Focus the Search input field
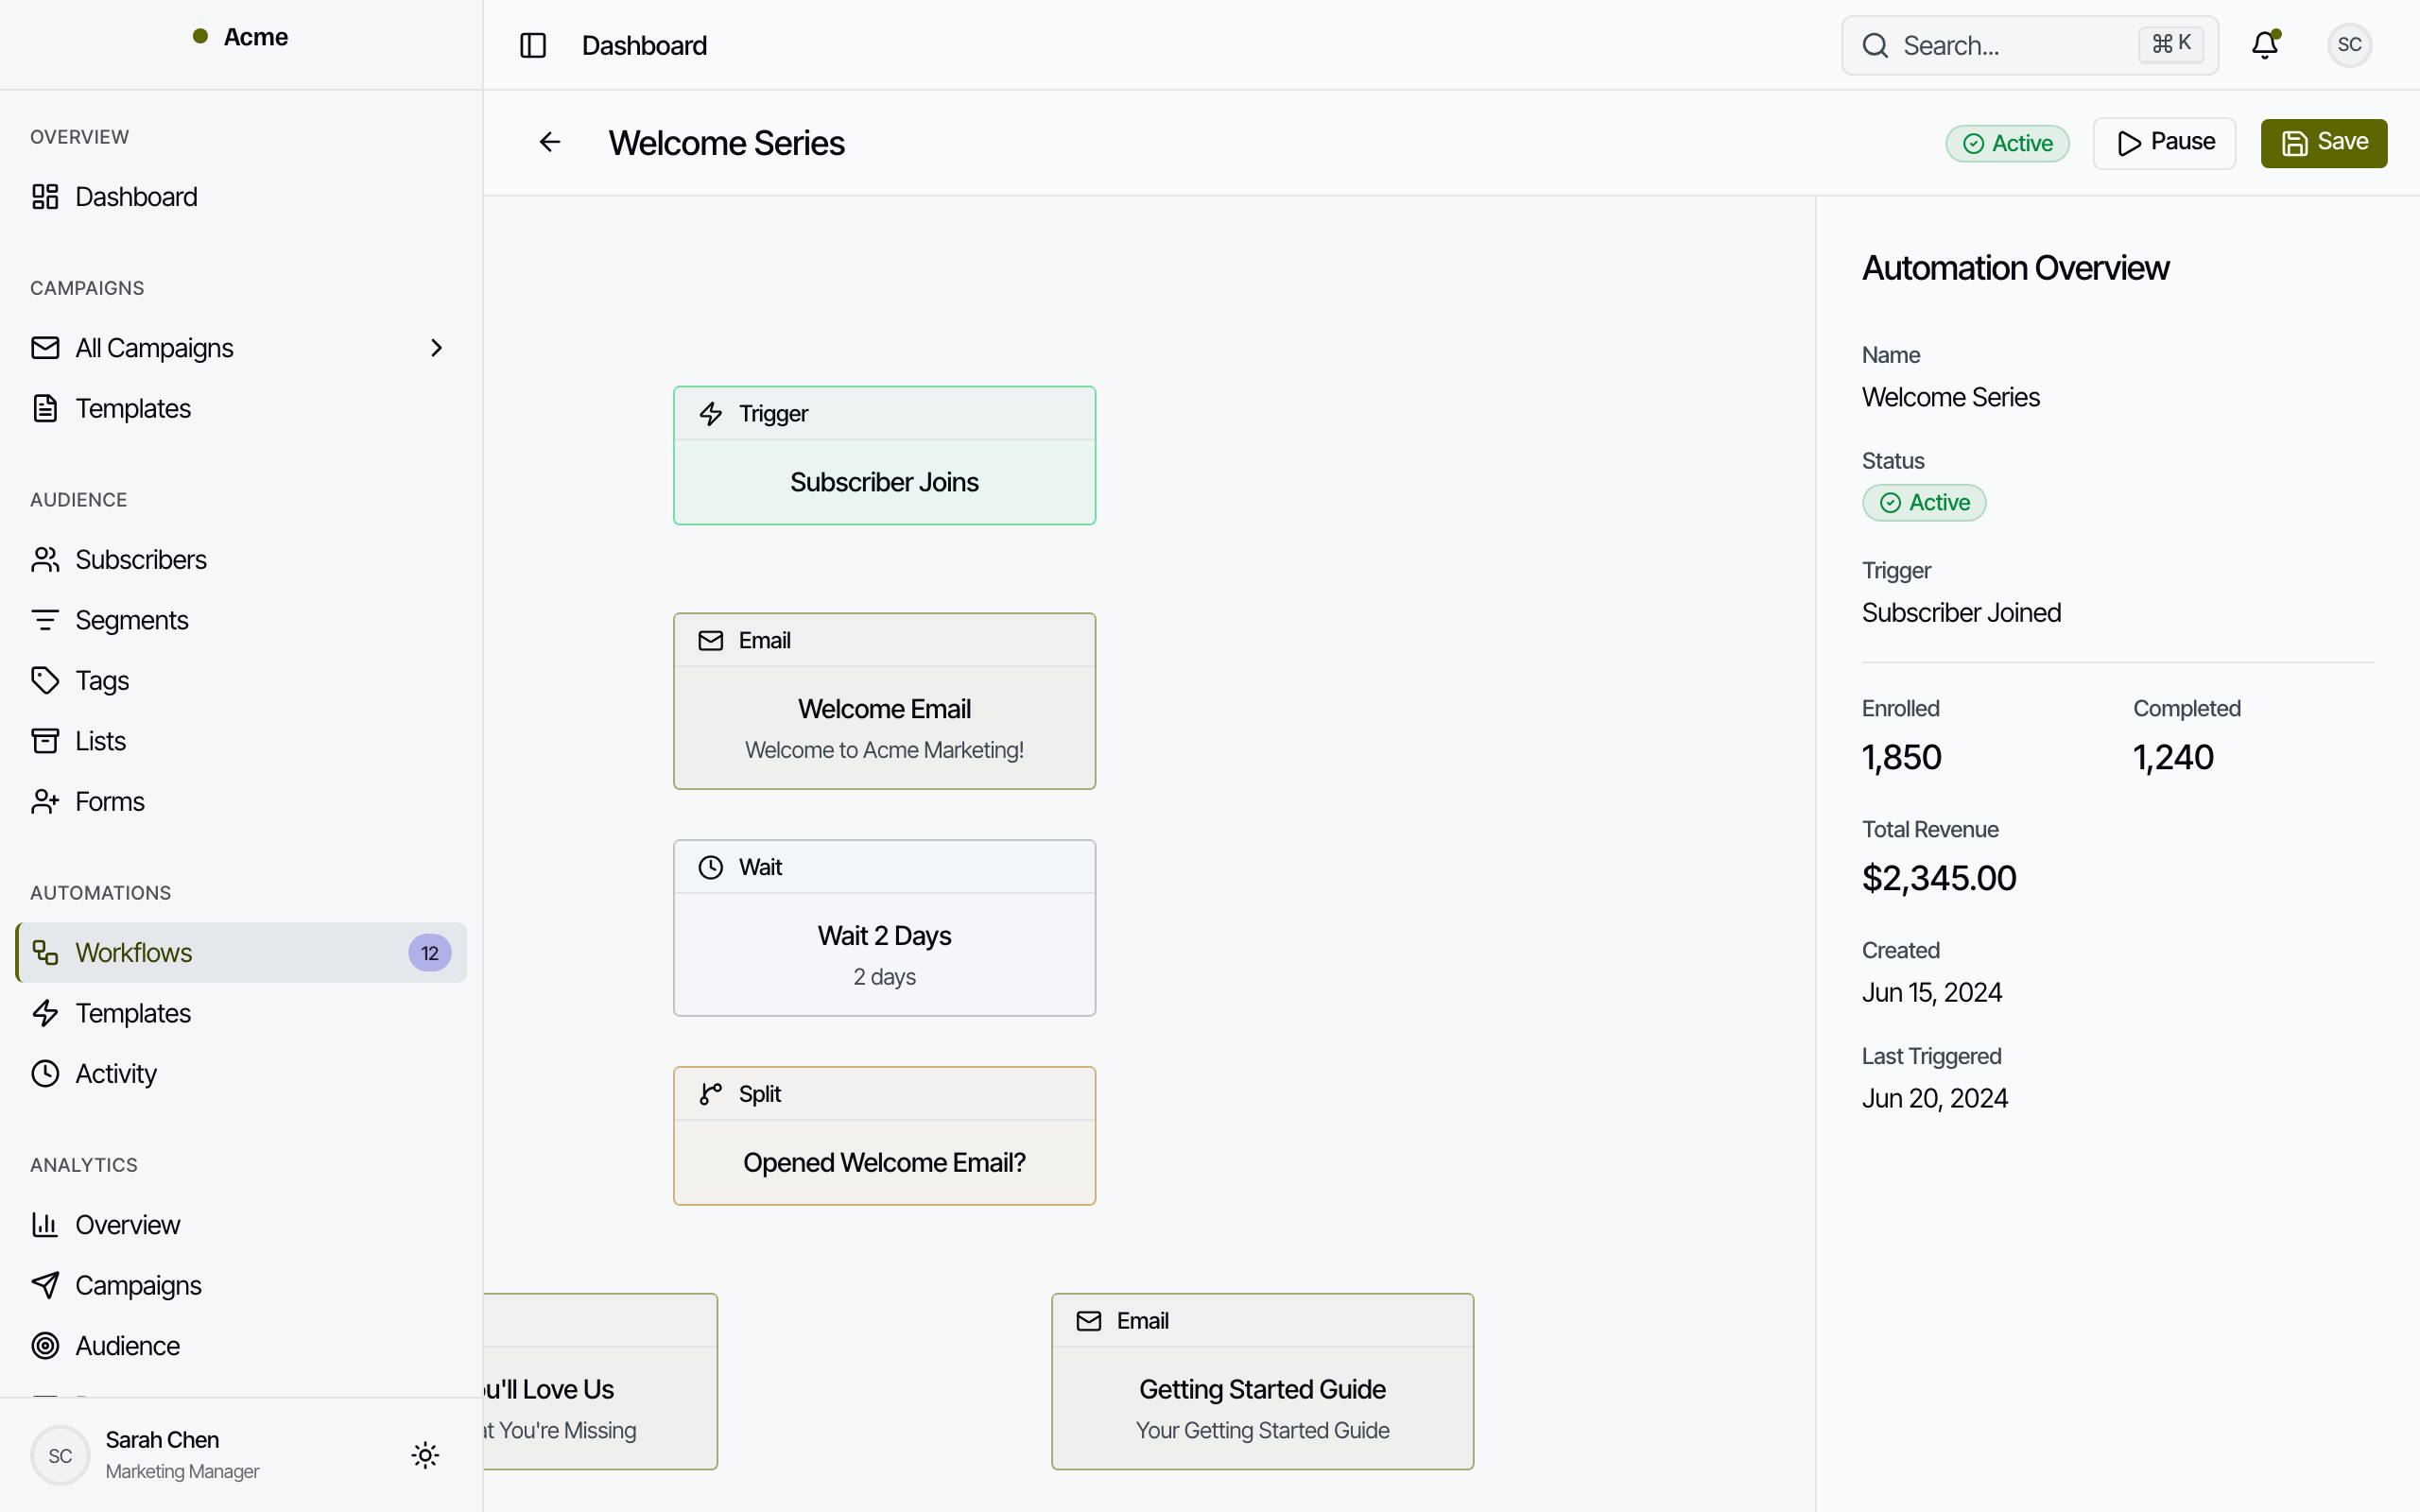2420x1512 pixels. click(2030, 45)
